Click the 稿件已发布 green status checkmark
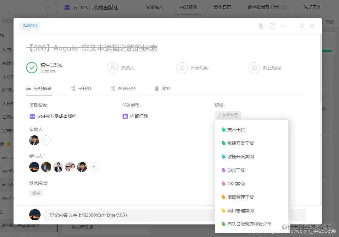339x237 pixels. point(31,67)
